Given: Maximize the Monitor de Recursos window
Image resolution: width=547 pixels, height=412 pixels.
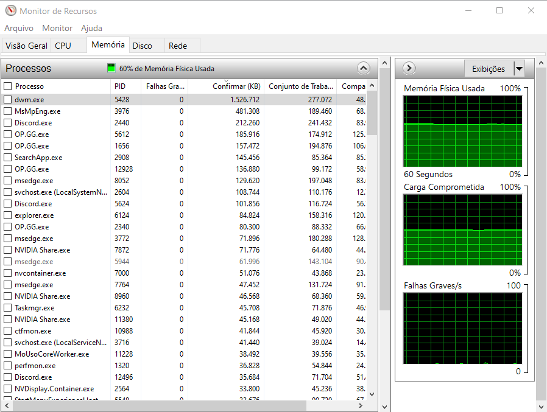Looking at the screenshot, I should point(499,10).
